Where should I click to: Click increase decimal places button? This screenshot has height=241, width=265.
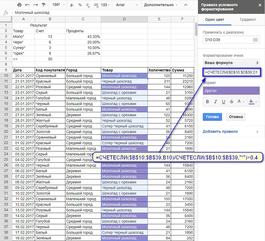96,5
